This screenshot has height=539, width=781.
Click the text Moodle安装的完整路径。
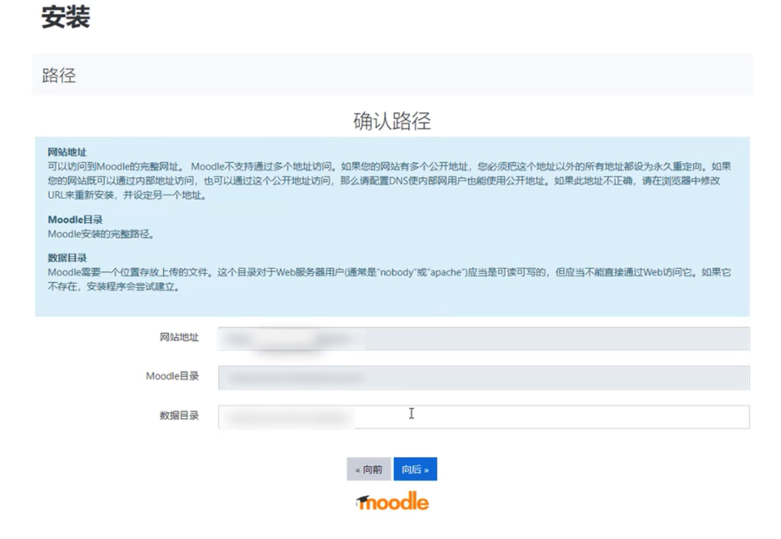pyautogui.click(x=102, y=234)
